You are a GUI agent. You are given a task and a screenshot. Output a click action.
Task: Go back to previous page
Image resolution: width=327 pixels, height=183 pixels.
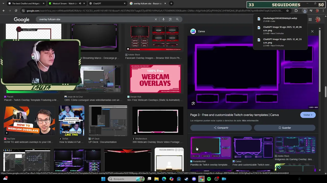pos(4,11)
